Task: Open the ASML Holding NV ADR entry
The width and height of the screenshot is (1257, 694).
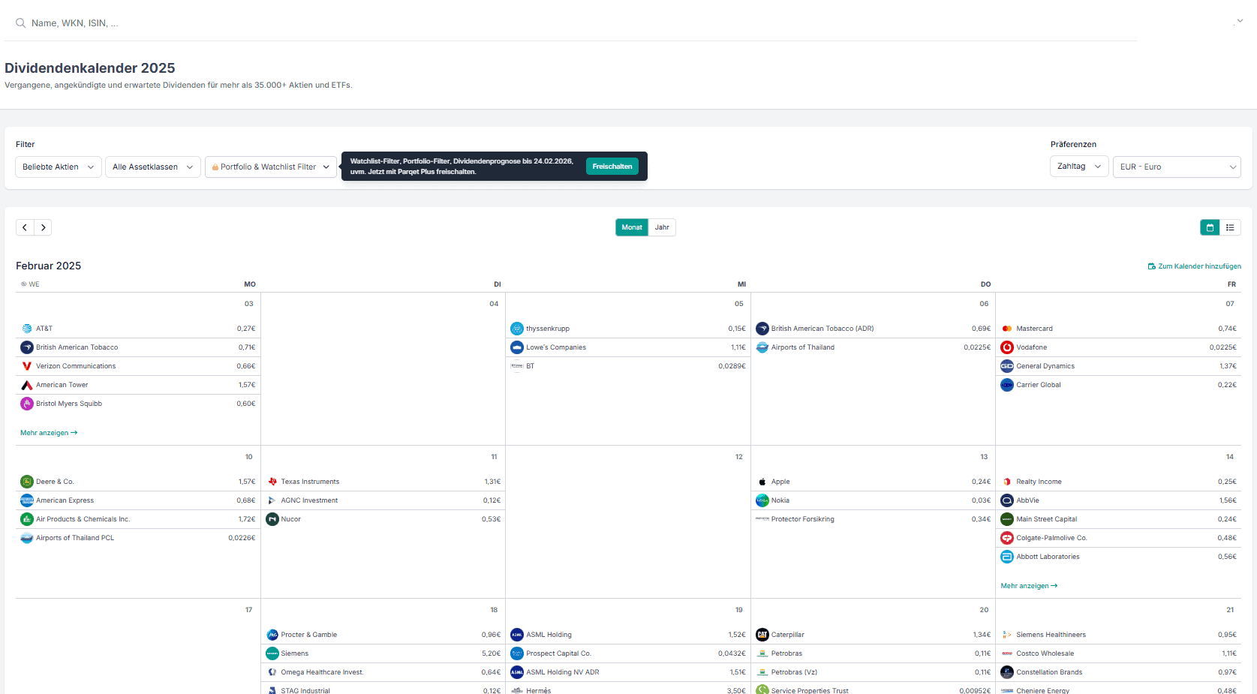Action: pos(628,672)
